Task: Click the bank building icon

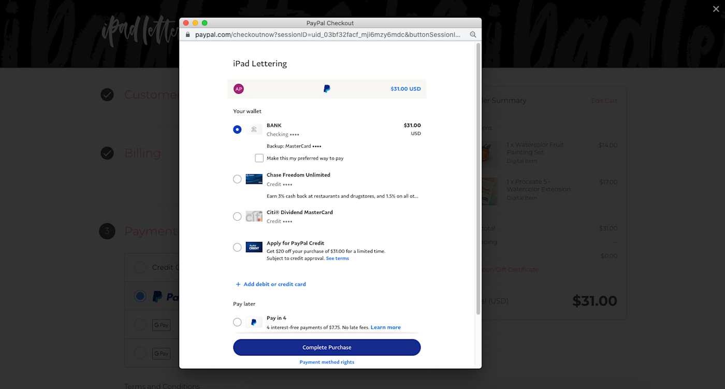Action: pyautogui.click(x=254, y=129)
